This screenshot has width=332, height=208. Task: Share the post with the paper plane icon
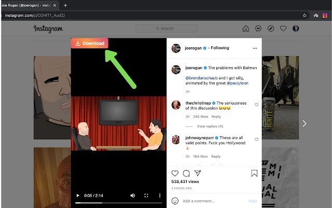pyautogui.click(x=198, y=173)
